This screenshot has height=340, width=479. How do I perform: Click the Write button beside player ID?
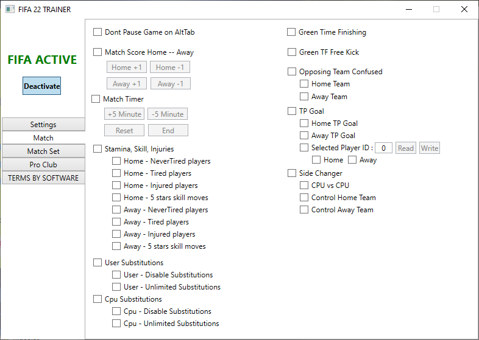(430, 148)
